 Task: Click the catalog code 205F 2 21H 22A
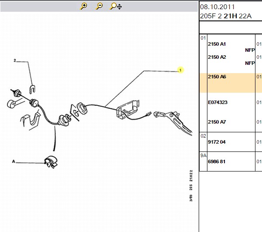click(226, 16)
